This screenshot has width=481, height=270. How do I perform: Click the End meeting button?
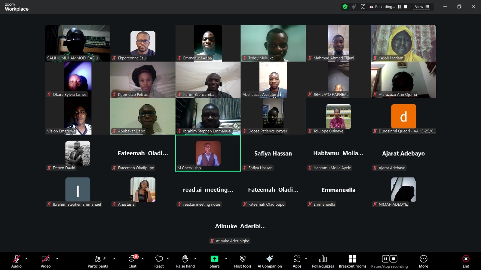click(466, 261)
